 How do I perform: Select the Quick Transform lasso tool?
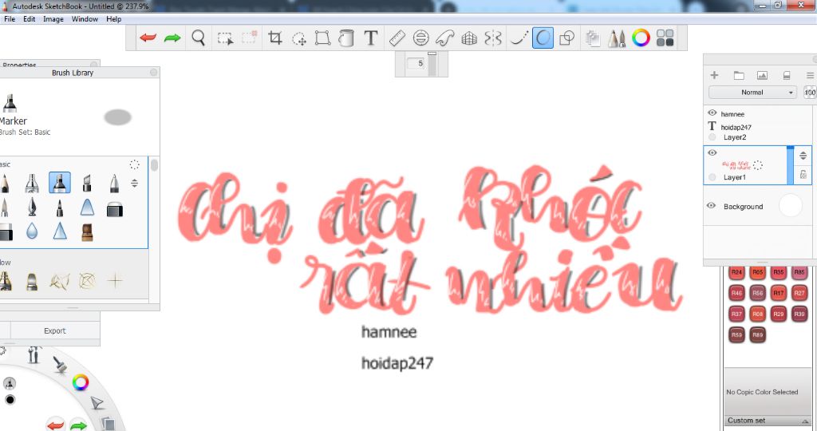coord(299,38)
